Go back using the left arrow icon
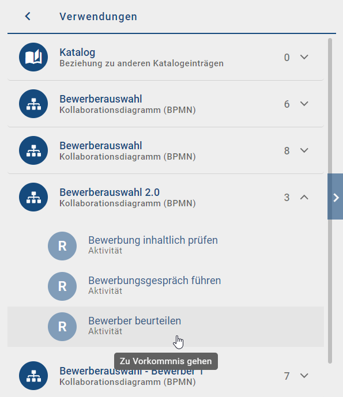Image resolution: width=343 pixels, height=397 pixels. click(x=28, y=17)
